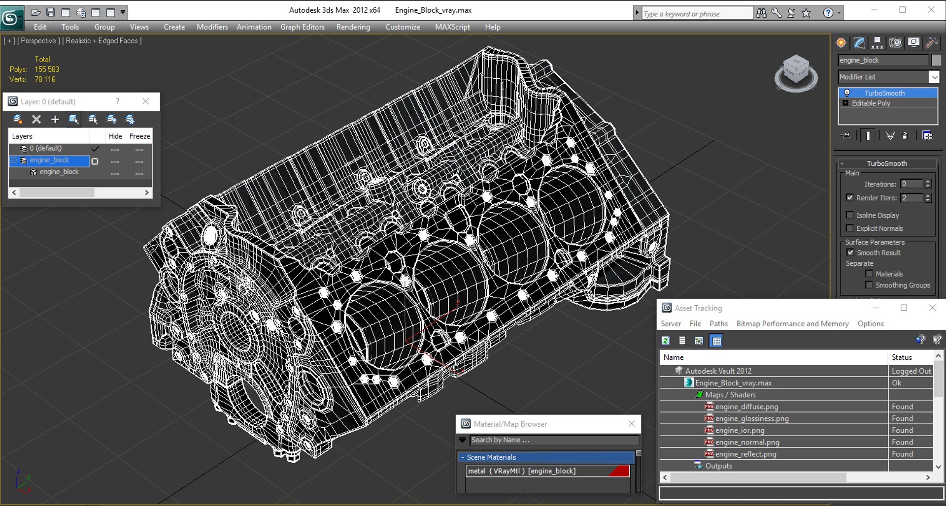946x506 pixels.
Task: Click the Help question mark icon
Action: click(828, 13)
